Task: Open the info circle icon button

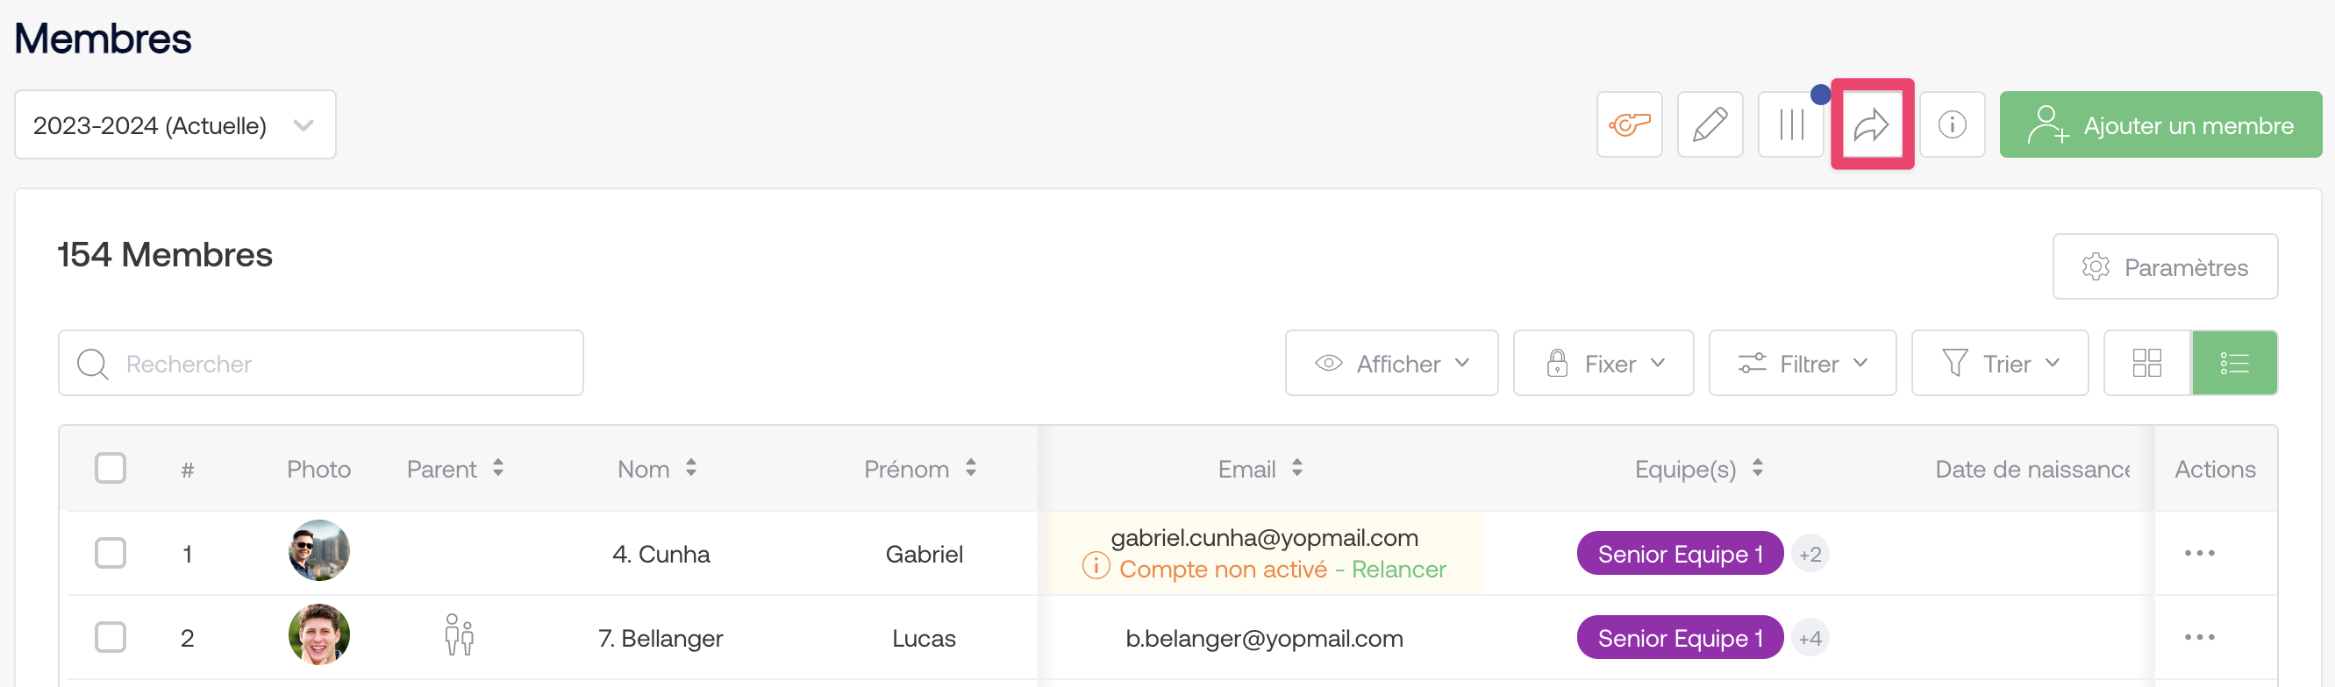Action: coord(1952,125)
